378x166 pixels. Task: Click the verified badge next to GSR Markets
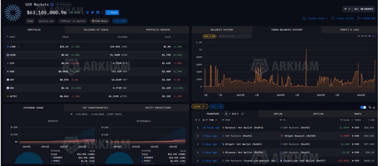(x=52, y=5)
